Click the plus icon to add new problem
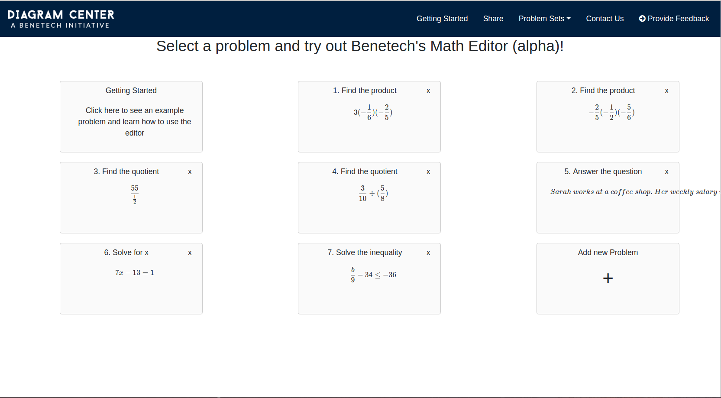 pyautogui.click(x=608, y=278)
